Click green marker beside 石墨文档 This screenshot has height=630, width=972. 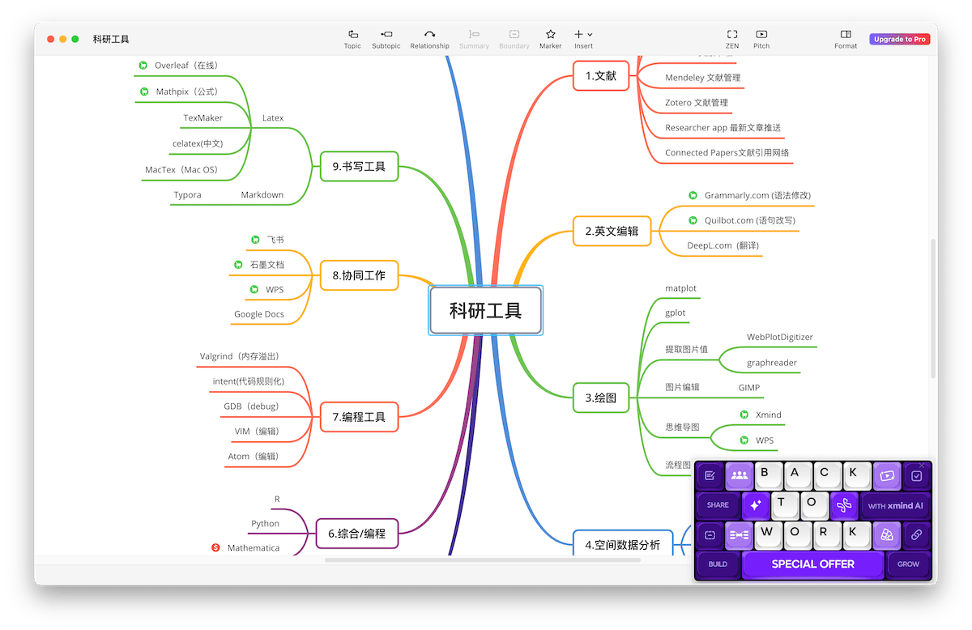238,264
